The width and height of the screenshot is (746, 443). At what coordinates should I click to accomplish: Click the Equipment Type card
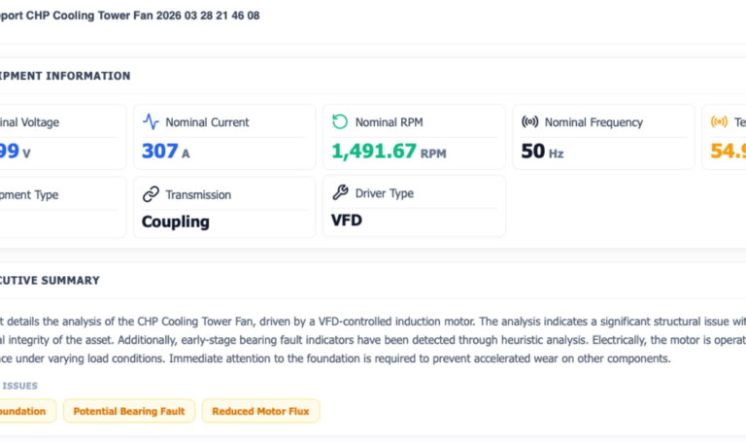tap(63, 208)
